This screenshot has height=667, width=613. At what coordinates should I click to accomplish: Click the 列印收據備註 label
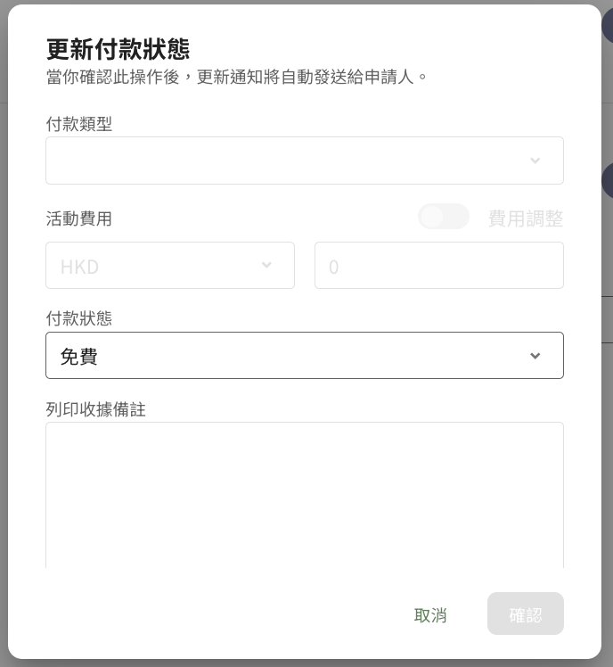click(x=95, y=409)
